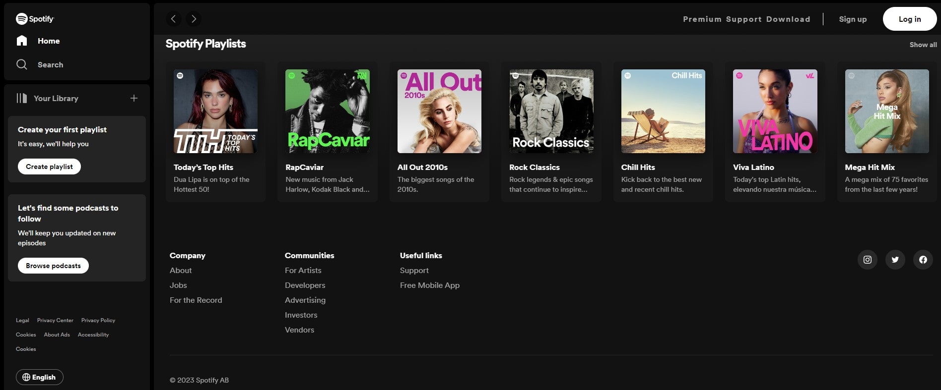Open Support from top navigation
Image resolution: width=941 pixels, height=390 pixels.
coord(743,19)
